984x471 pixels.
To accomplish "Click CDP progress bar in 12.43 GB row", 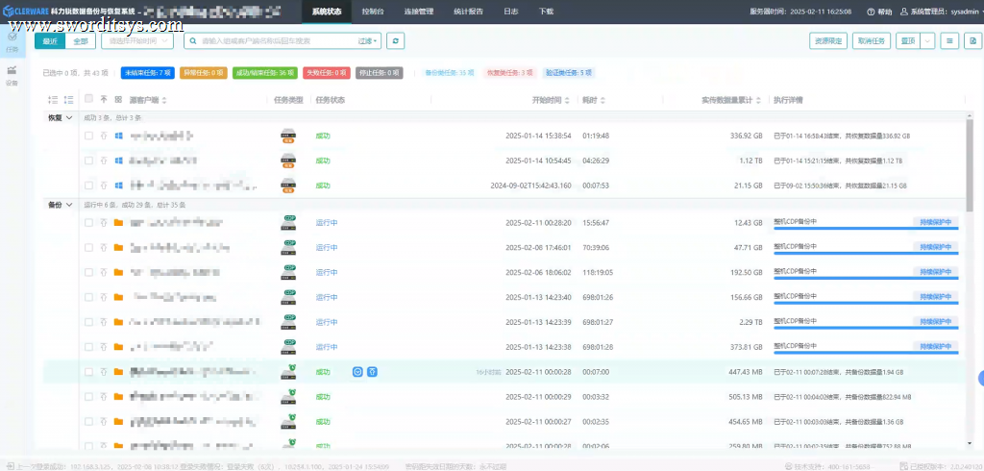I will (866, 229).
